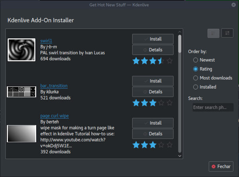Install the bar_transition add-on
This screenshot has height=177, width=239.
[153, 81]
